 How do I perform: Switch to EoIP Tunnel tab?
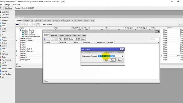(x=47, y=21)
